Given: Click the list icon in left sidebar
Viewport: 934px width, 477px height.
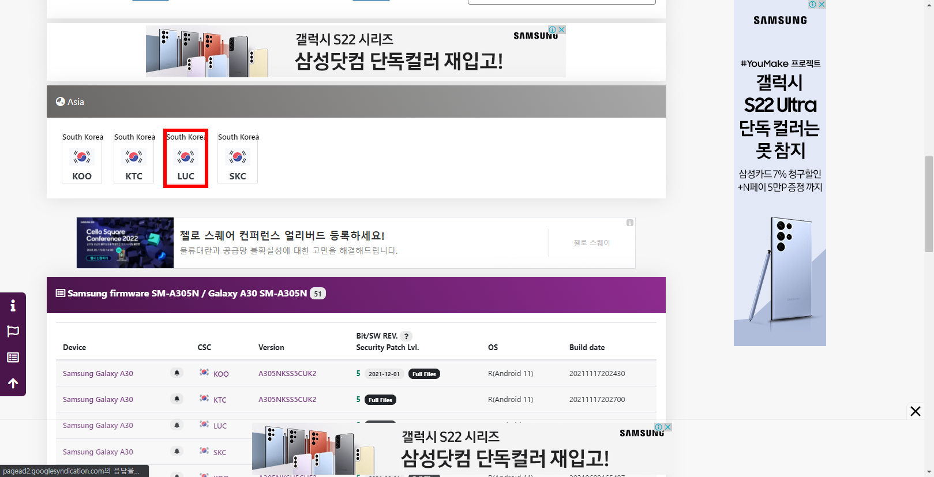Looking at the screenshot, I should tap(13, 358).
